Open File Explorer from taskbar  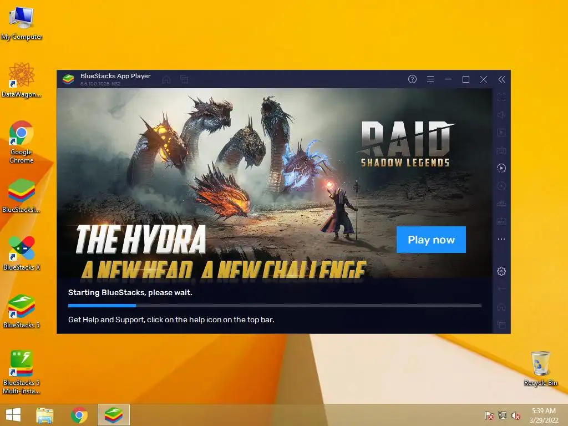45,415
